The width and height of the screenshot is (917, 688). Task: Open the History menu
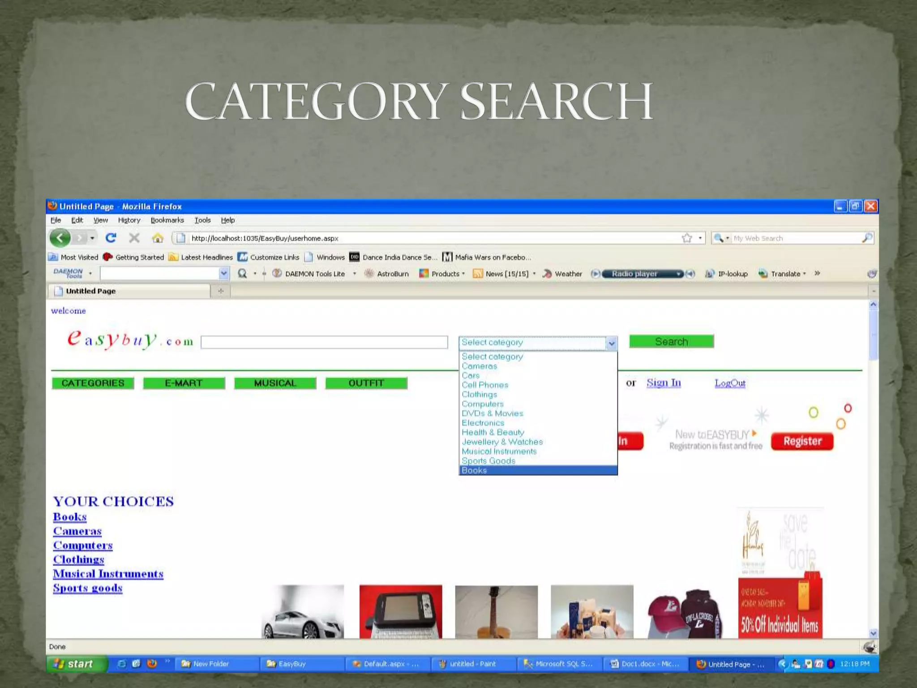(x=129, y=220)
